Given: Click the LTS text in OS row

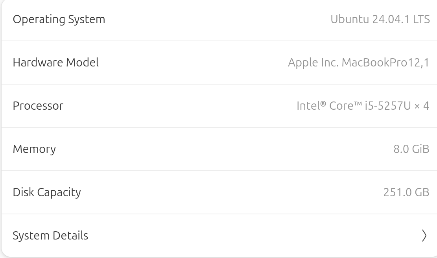Looking at the screenshot, I should click(x=421, y=19).
